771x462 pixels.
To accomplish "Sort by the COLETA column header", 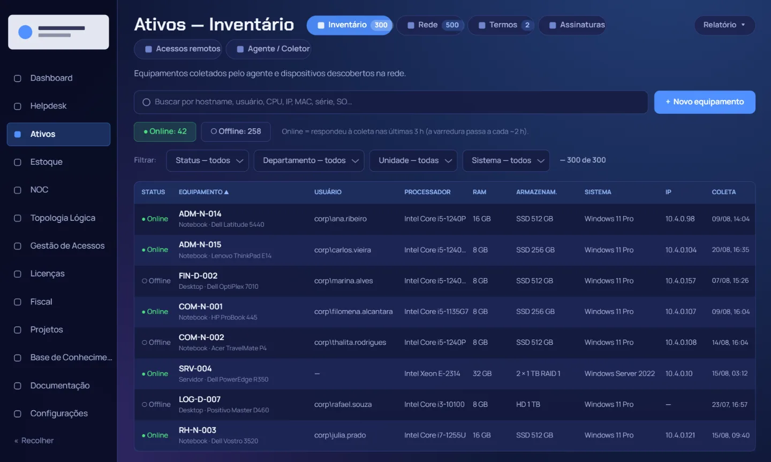I will pyautogui.click(x=723, y=192).
